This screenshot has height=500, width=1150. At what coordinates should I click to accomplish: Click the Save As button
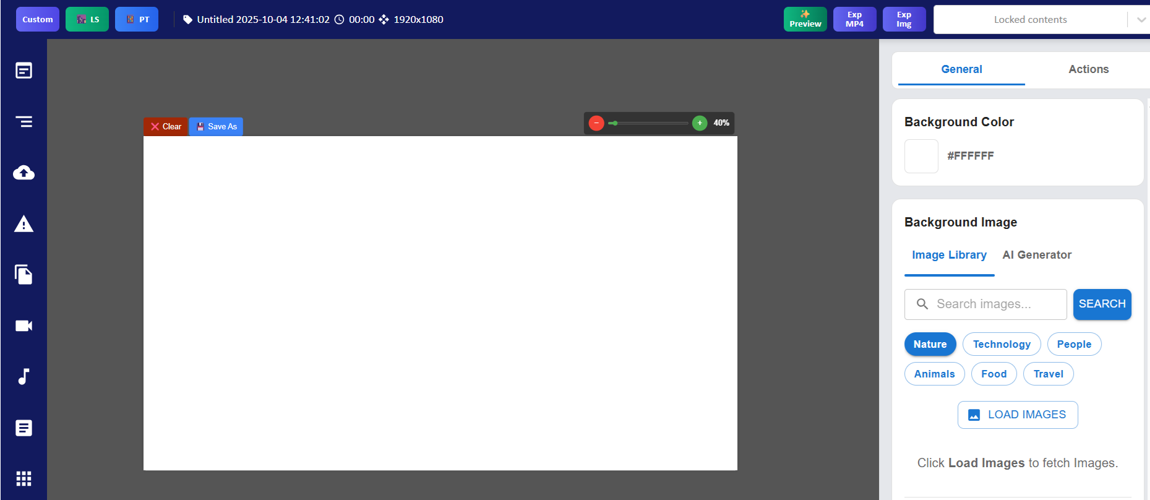point(216,127)
